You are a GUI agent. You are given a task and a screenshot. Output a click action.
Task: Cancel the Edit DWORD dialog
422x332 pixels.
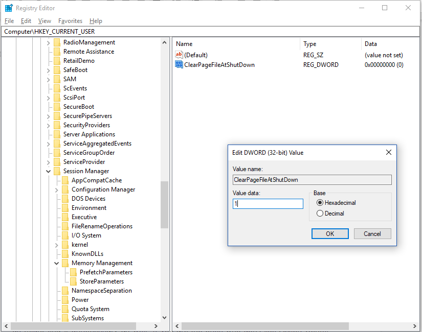point(372,233)
